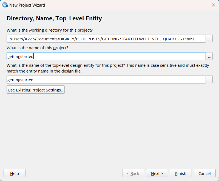
Task: Focus the top-level design entity field
Action: point(106,80)
